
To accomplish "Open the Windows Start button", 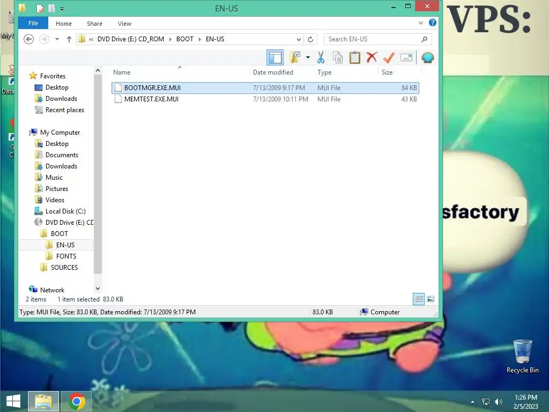I will 13,401.
